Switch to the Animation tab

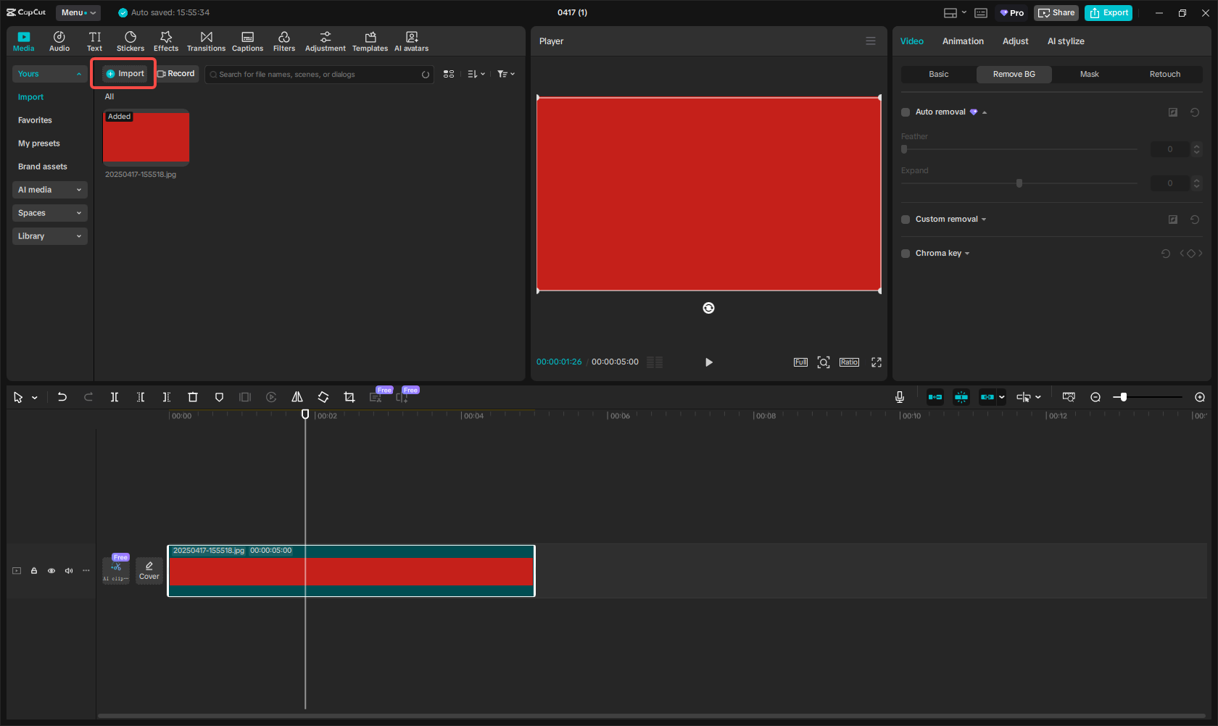click(963, 41)
